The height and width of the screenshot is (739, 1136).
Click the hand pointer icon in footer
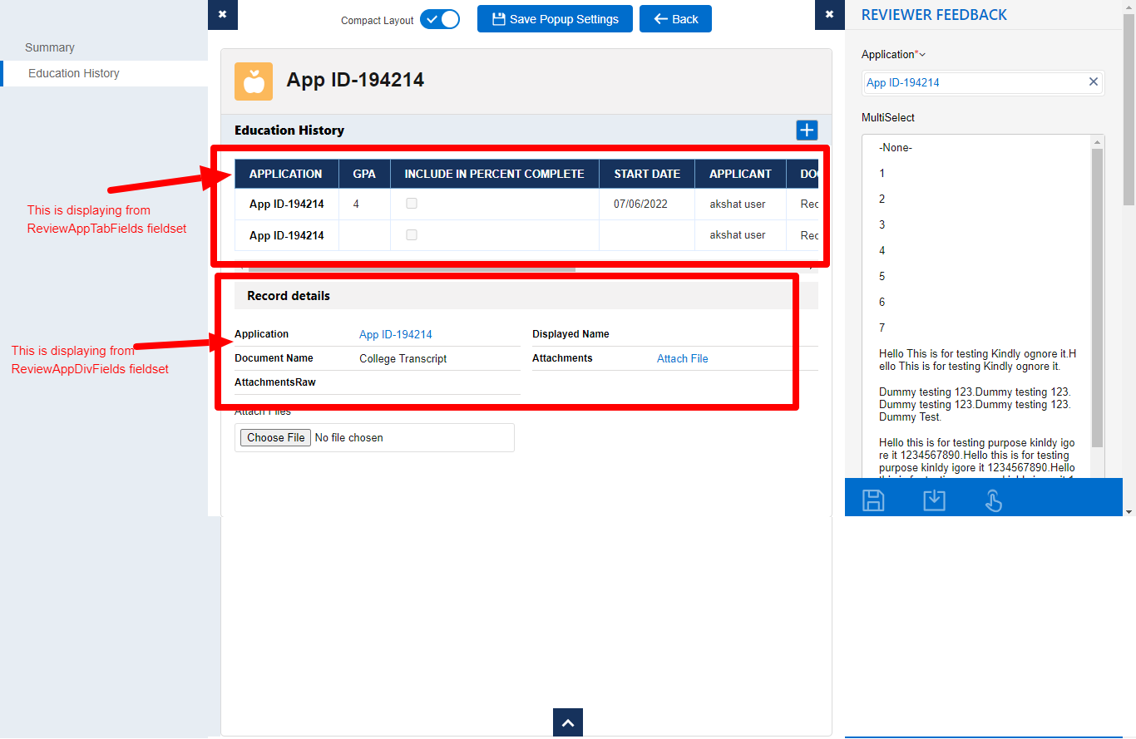click(994, 500)
